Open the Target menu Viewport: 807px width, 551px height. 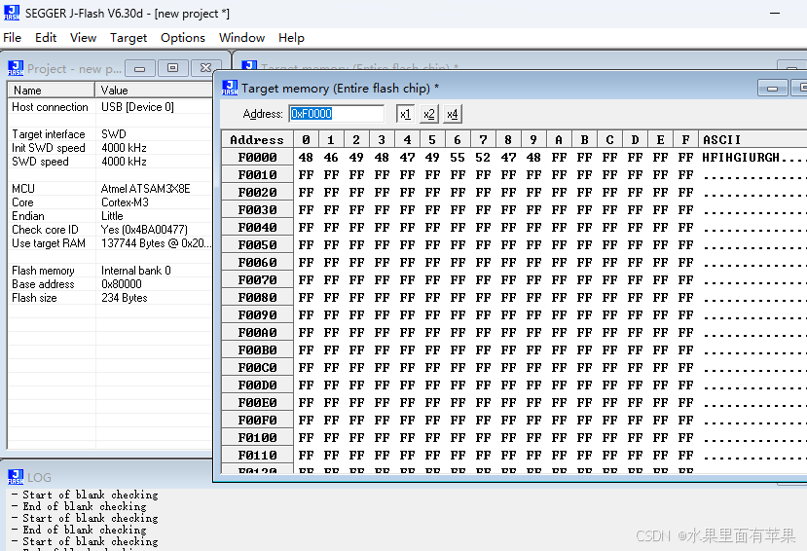(128, 38)
